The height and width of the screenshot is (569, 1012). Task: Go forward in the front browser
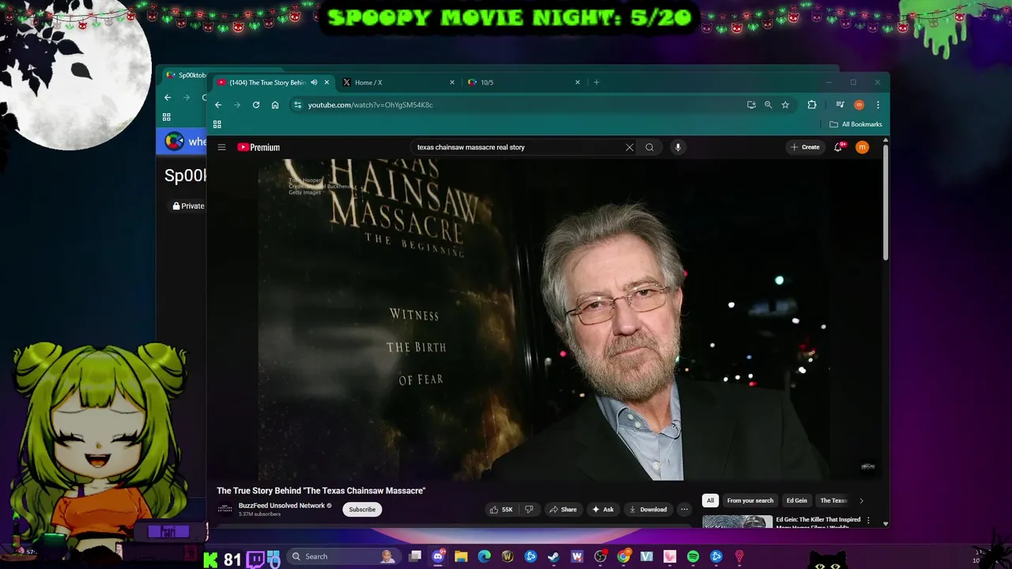point(236,104)
